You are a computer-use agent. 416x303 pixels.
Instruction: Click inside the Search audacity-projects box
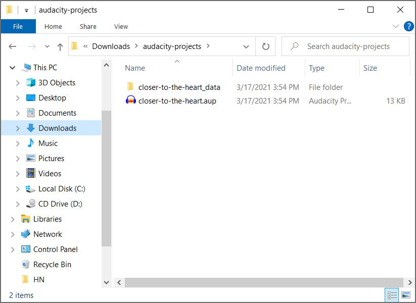(348, 46)
